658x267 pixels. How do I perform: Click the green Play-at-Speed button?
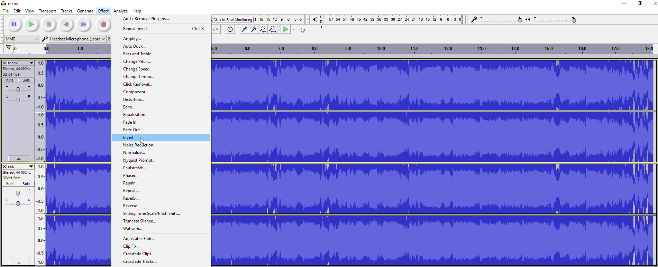tap(286, 29)
